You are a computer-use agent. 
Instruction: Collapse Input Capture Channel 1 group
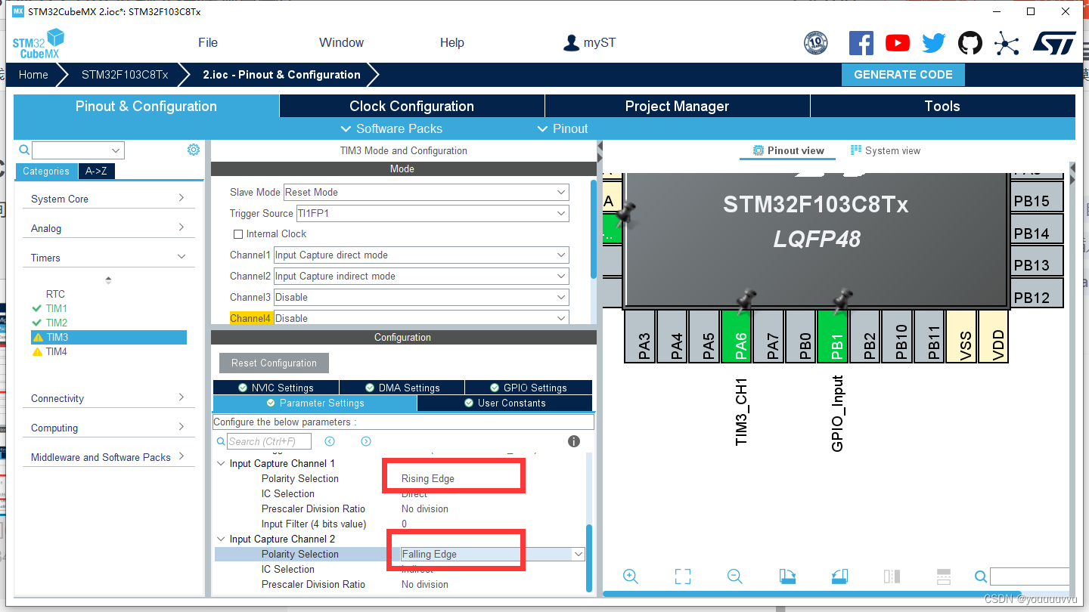point(222,463)
